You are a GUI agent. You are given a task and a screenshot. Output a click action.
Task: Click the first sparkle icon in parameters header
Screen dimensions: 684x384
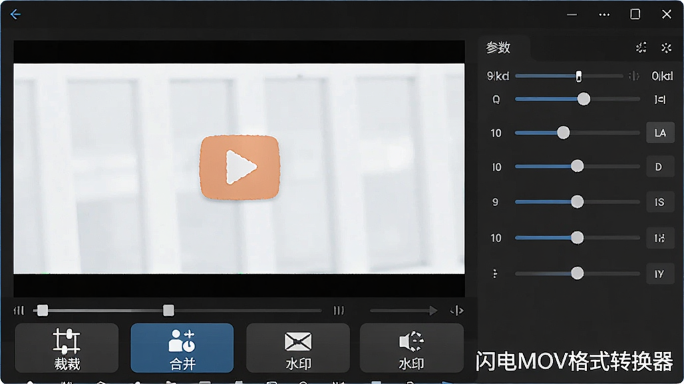click(641, 47)
